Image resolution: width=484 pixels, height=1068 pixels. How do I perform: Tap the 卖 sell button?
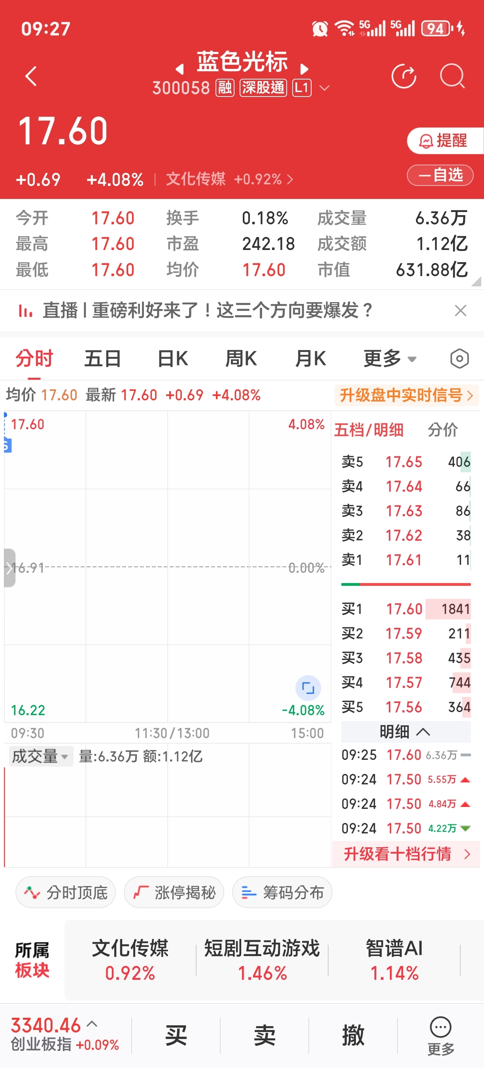click(x=265, y=1035)
